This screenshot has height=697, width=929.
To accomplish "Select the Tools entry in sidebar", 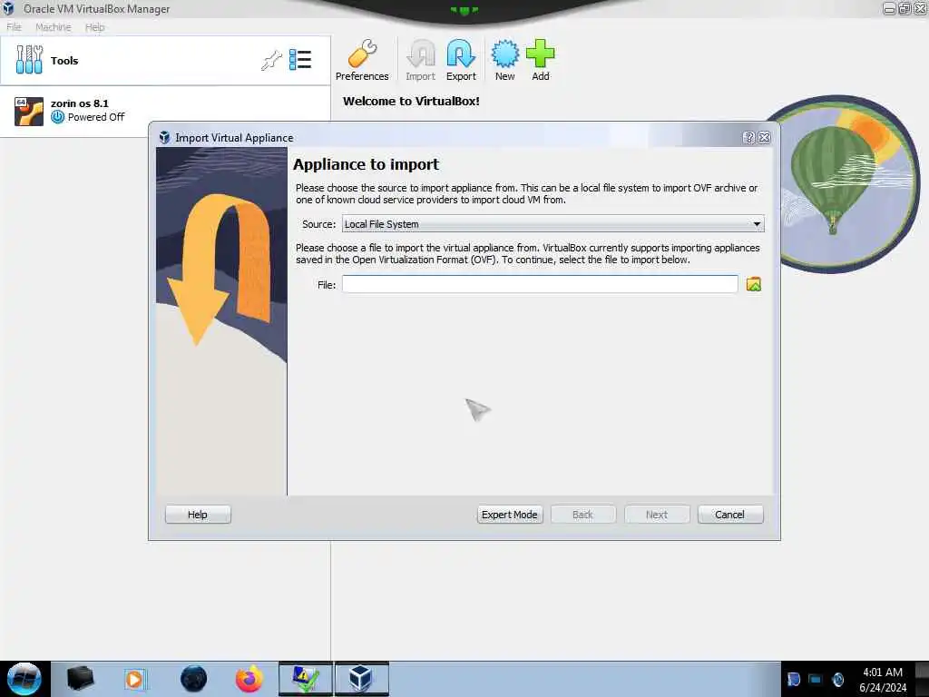I will point(165,61).
